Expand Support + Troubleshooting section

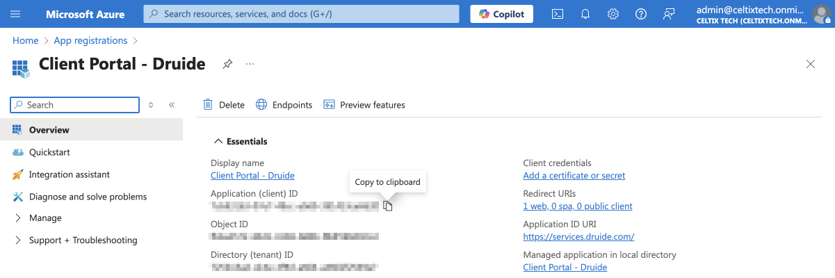[83, 240]
